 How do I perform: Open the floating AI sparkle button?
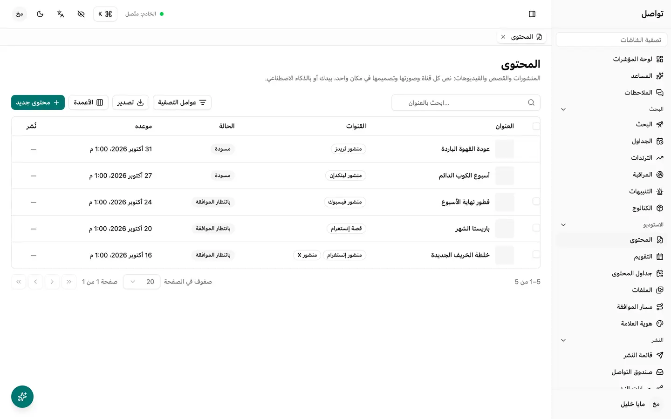pyautogui.click(x=22, y=397)
